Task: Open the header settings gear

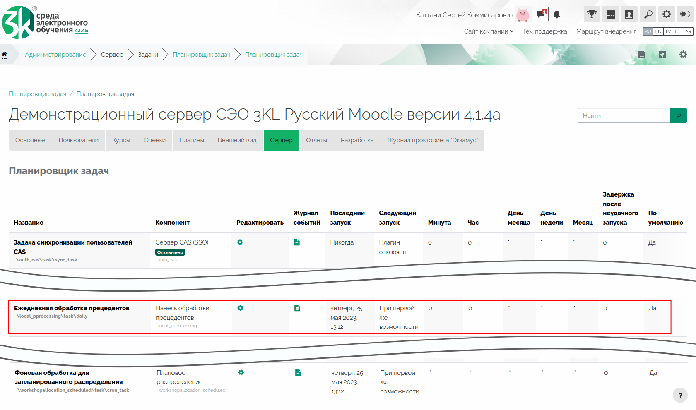Action: pyautogui.click(x=667, y=14)
